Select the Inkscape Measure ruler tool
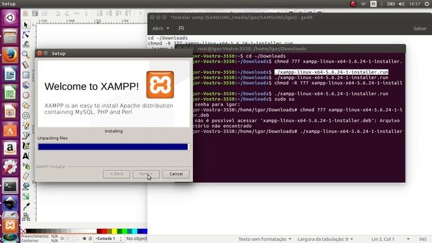 (x=26, y=65)
